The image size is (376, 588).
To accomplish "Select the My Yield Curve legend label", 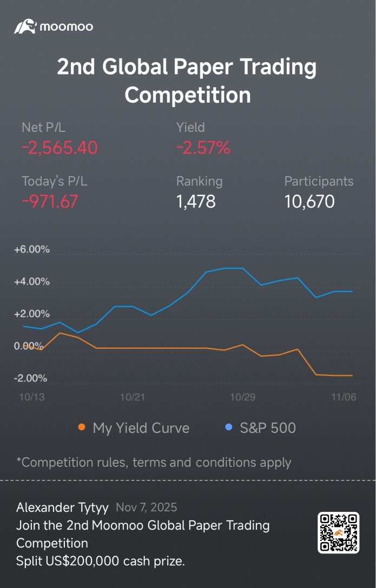I will point(141,428).
